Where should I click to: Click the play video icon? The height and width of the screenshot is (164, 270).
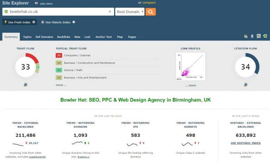36,3
